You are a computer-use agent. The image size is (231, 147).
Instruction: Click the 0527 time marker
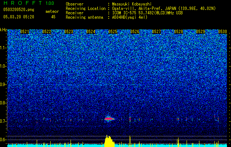point(156,32)
